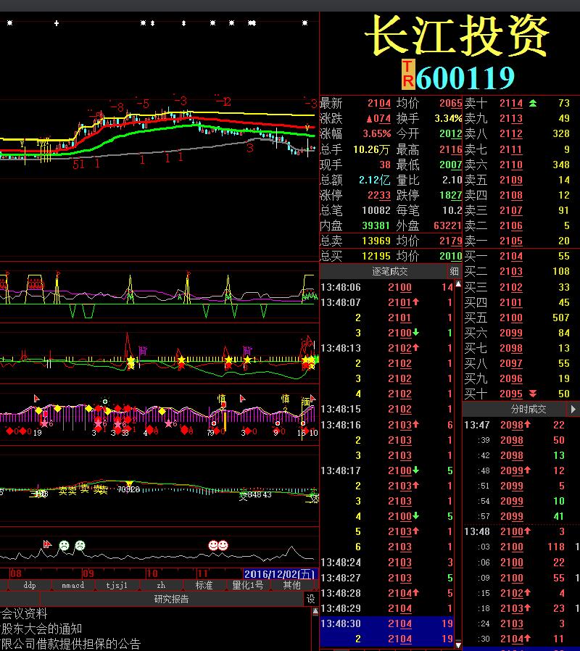580x651 pixels.
Task: Click the 涨幅 value 3.65%
Action: coord(377,133)
